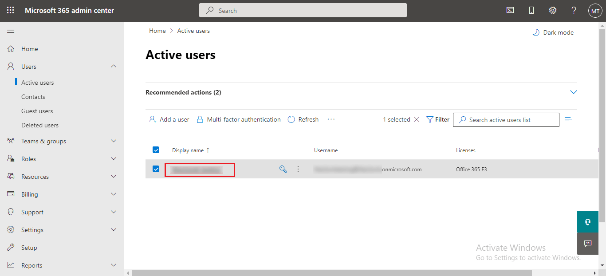606x276 pixels.
Task: Open the feedback chat icon button
Action: click(x=588, y=243)
